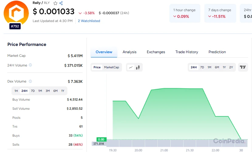
Task: Set Dex Volume period to 24H
Action: [24, 91]
